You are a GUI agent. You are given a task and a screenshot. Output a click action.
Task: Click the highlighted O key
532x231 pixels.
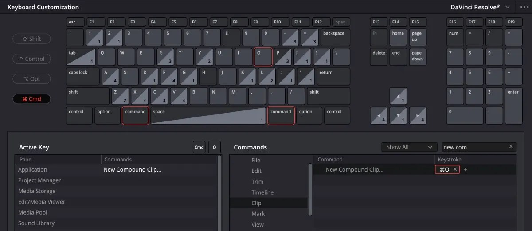point(263,57)
